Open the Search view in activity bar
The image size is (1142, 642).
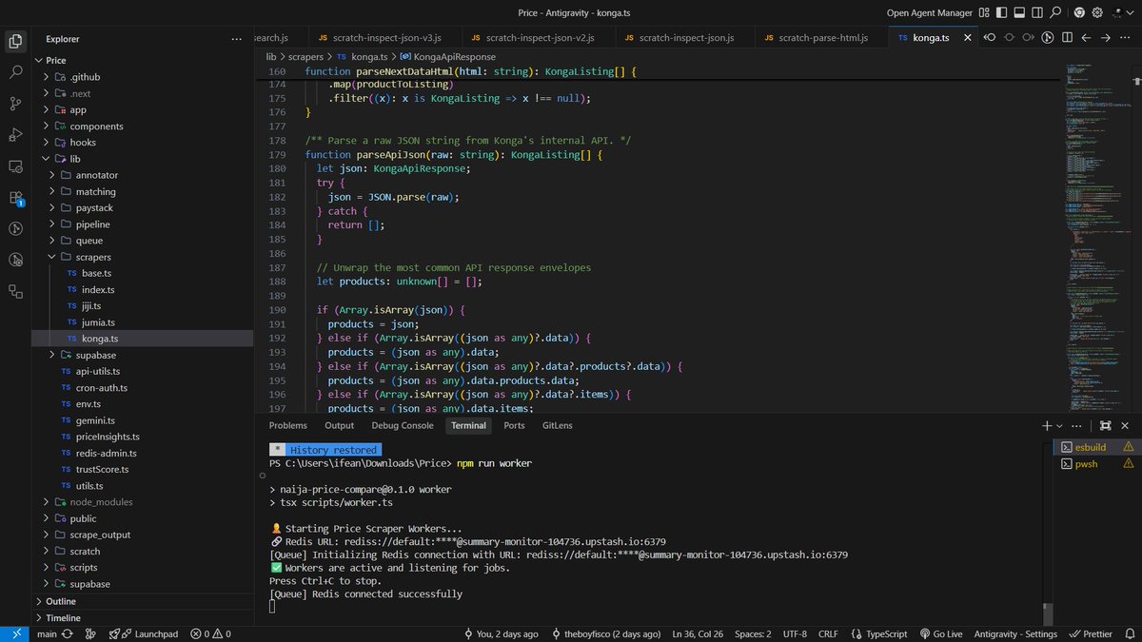15,72
